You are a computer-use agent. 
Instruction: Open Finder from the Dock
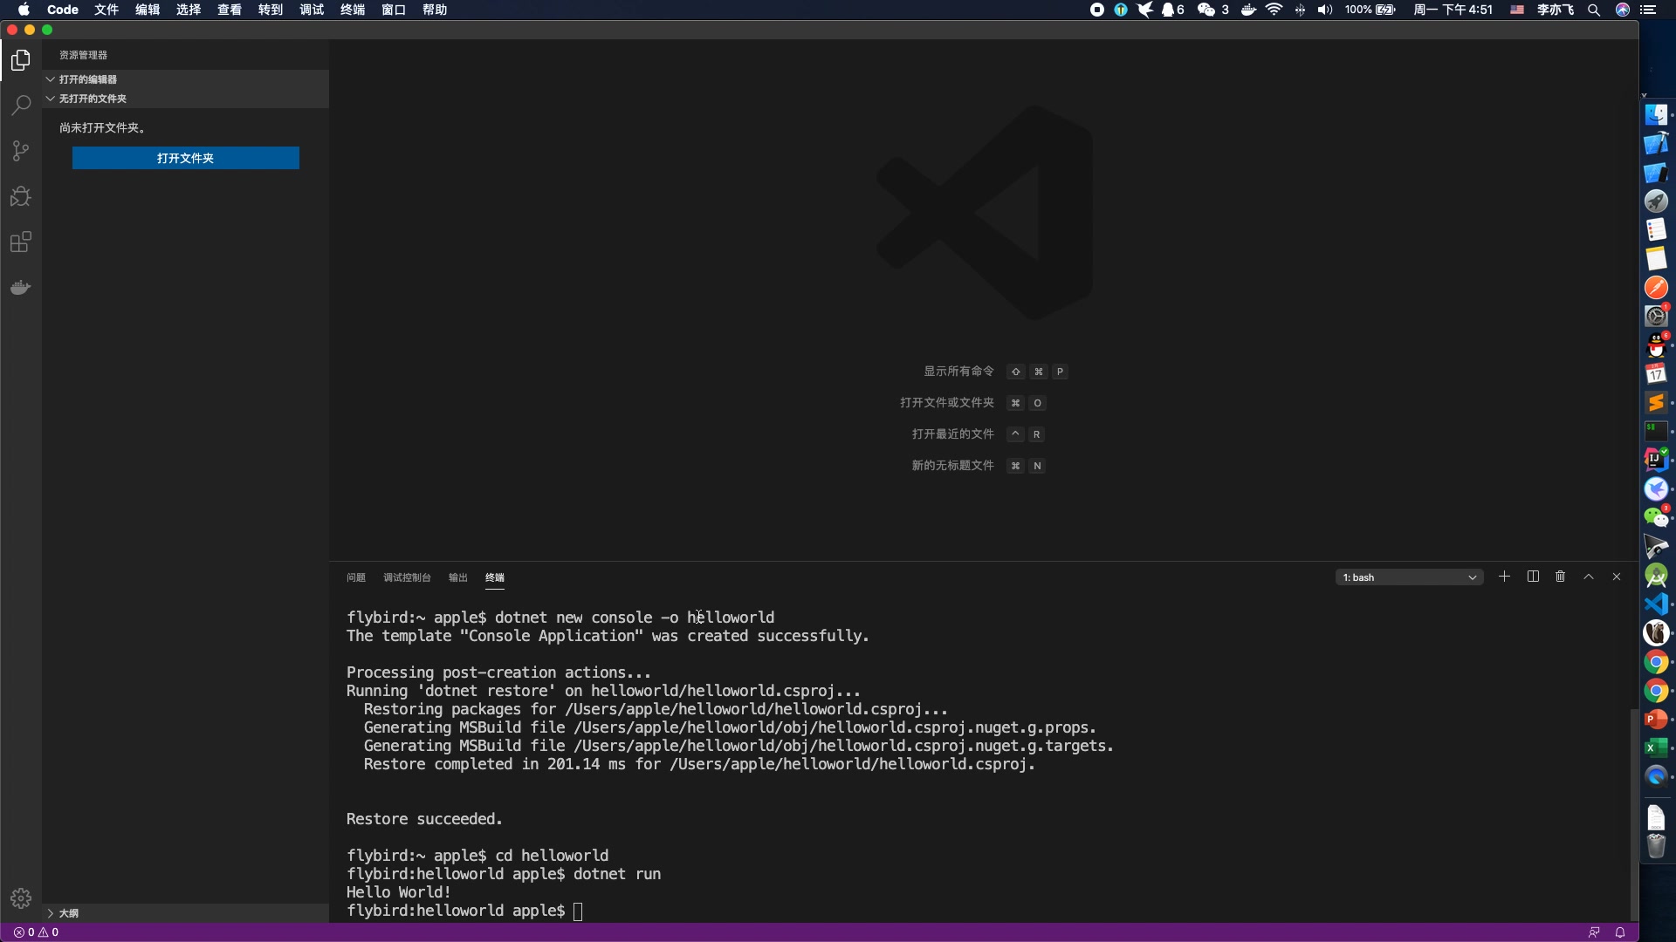pyautogui.click(x=1656, y=114)
